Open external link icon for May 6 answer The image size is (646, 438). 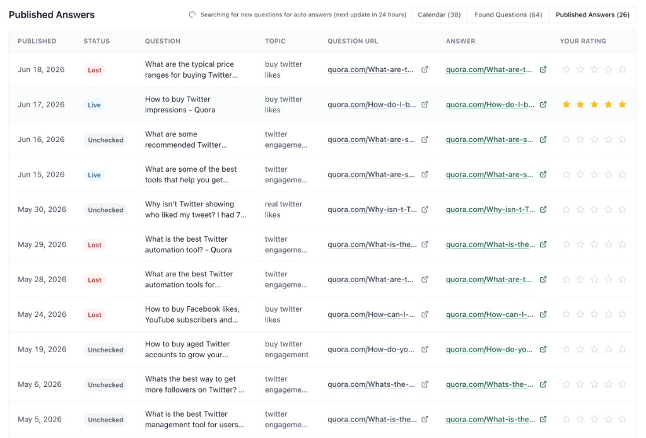[x=543, y=385]
